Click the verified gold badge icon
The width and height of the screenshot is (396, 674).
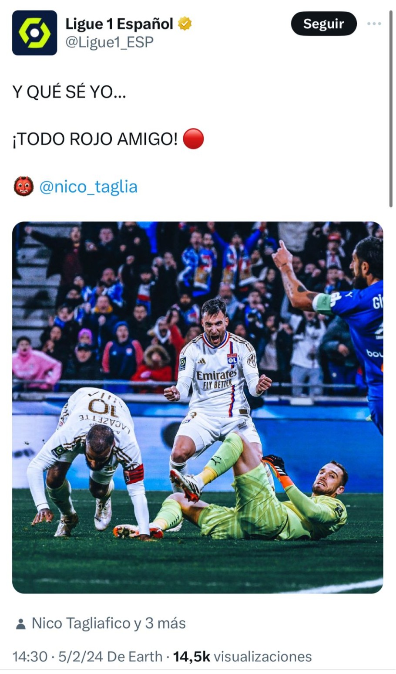click(x=185, y=24)
